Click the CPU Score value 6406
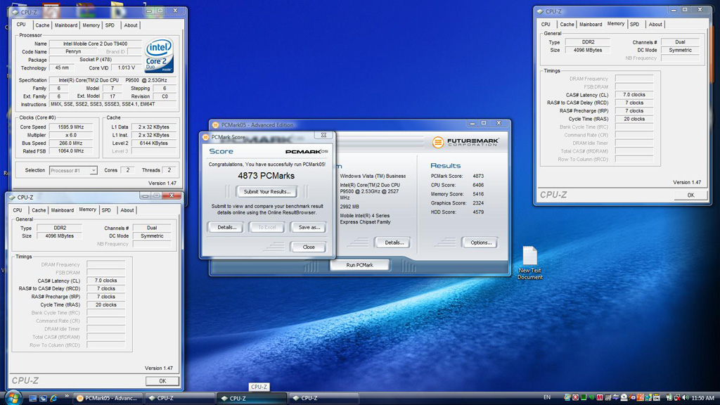 click(x=478, y=185)
